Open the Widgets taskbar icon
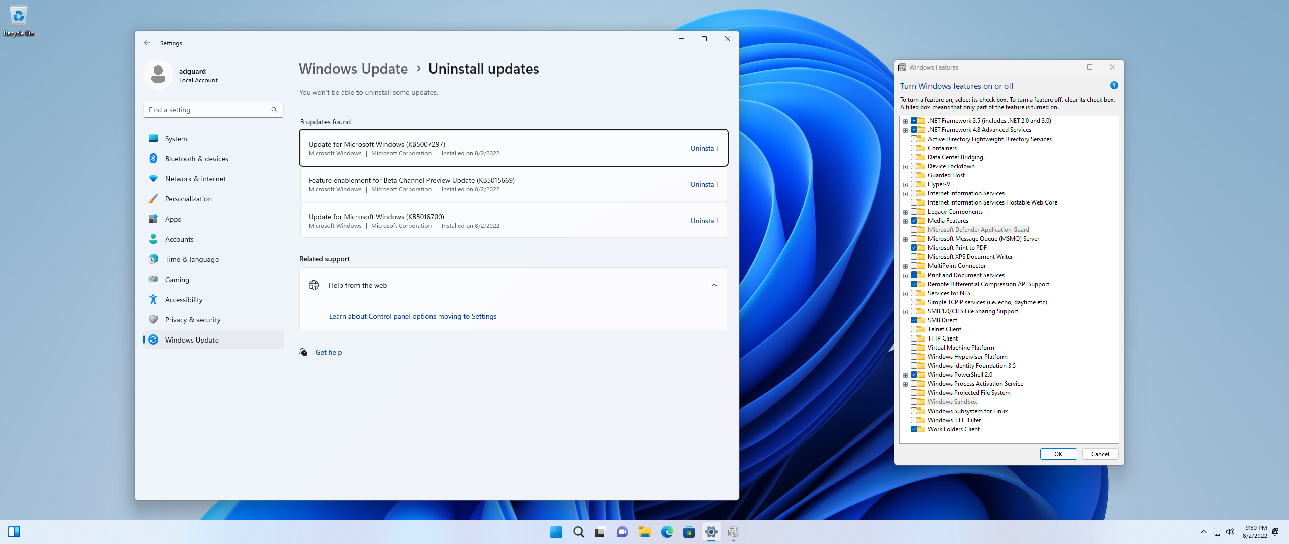1289x544 pixels. coord(14,532)
